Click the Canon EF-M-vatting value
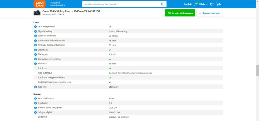 click(118, 31)
